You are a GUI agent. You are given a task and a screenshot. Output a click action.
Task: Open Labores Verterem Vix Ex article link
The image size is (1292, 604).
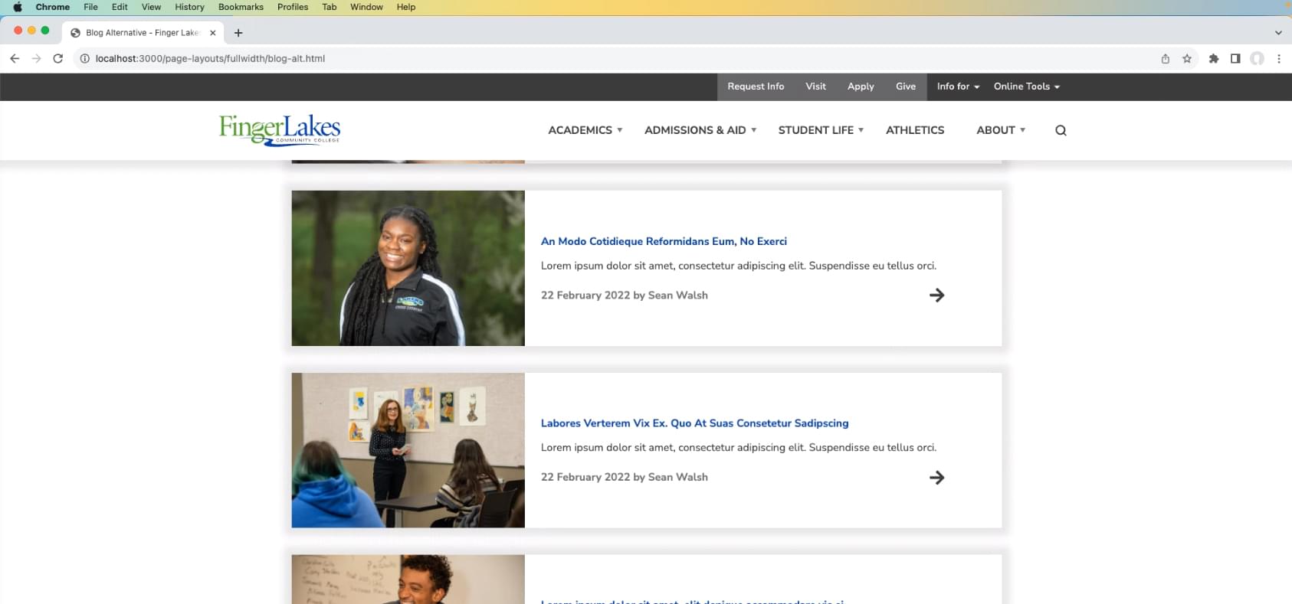(694, 423)
